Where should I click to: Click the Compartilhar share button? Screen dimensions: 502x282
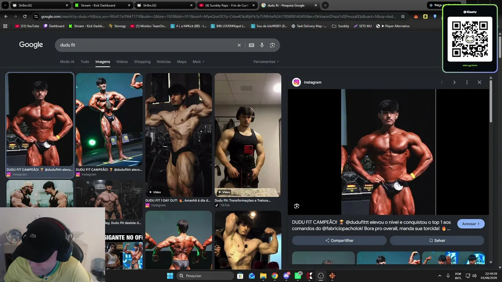(339, 240)
